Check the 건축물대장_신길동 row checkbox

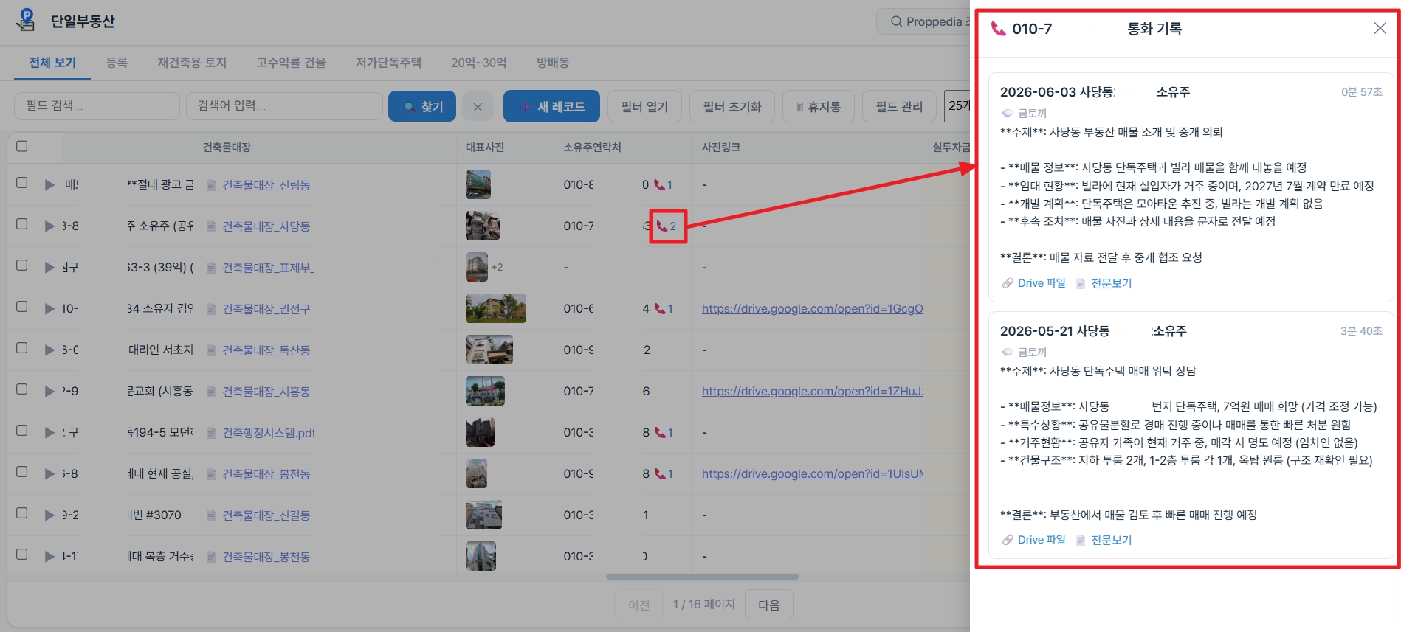point(22,513)
